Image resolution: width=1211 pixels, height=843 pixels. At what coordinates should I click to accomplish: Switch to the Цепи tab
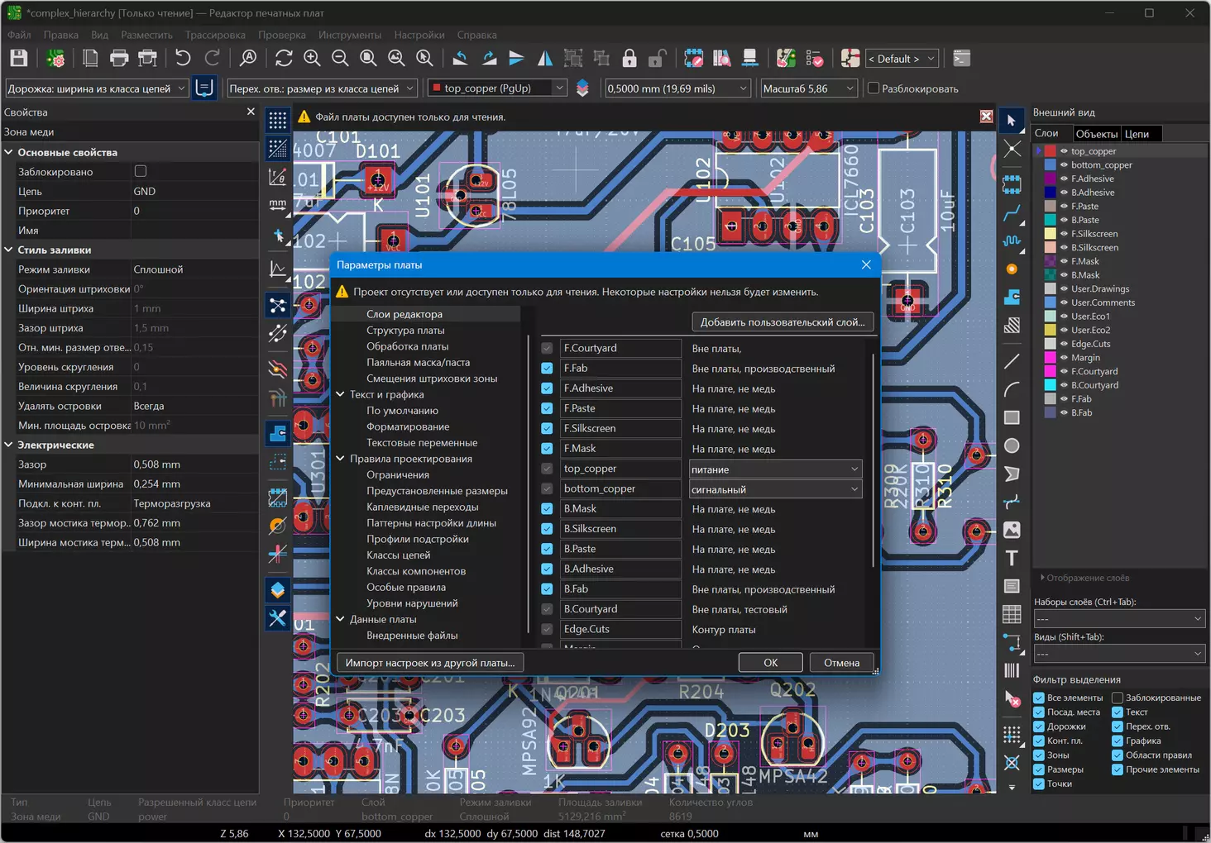(1137, 134)
